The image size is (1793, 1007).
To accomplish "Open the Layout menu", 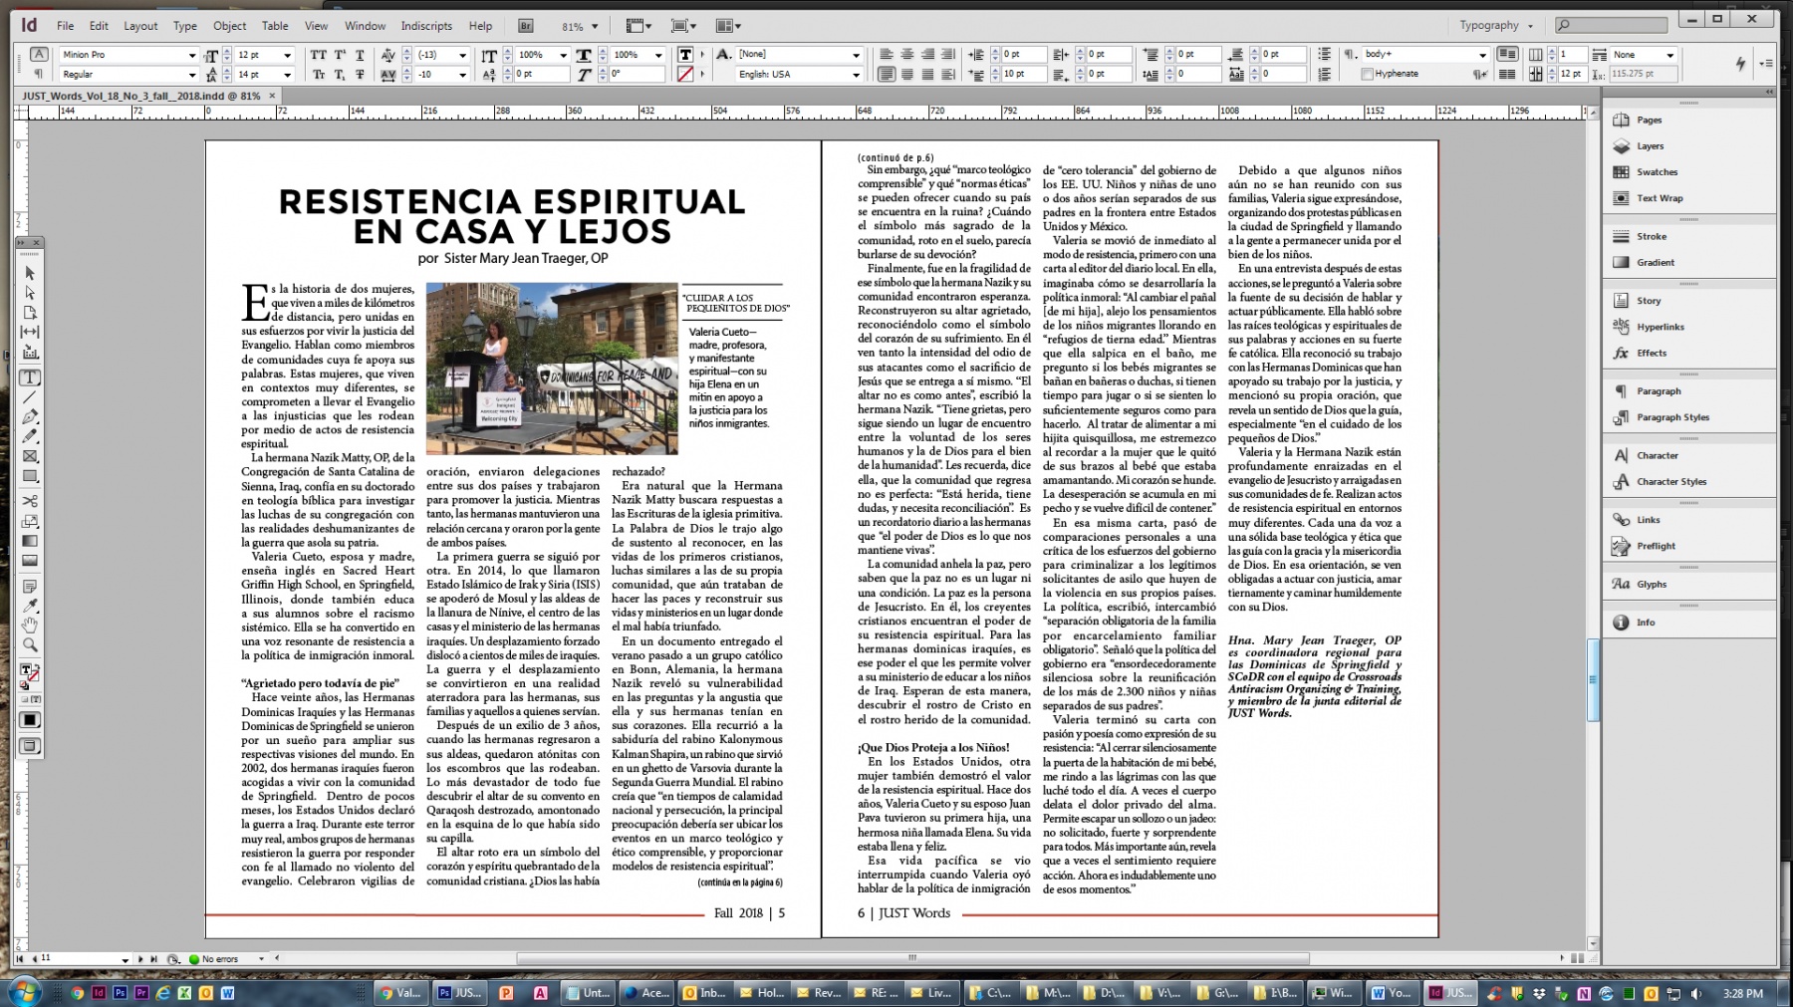I will [140, 26].
